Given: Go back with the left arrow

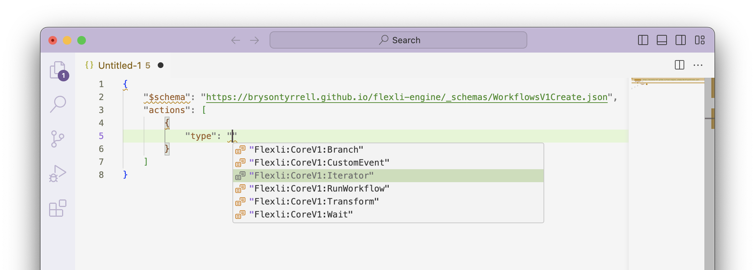Looking at the screenshot, I should click(x=236, y=40).
